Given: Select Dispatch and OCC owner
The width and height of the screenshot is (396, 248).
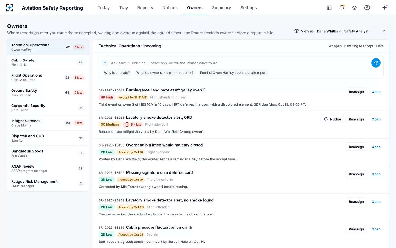Looking at the screenshot, I should pos(48,138).
